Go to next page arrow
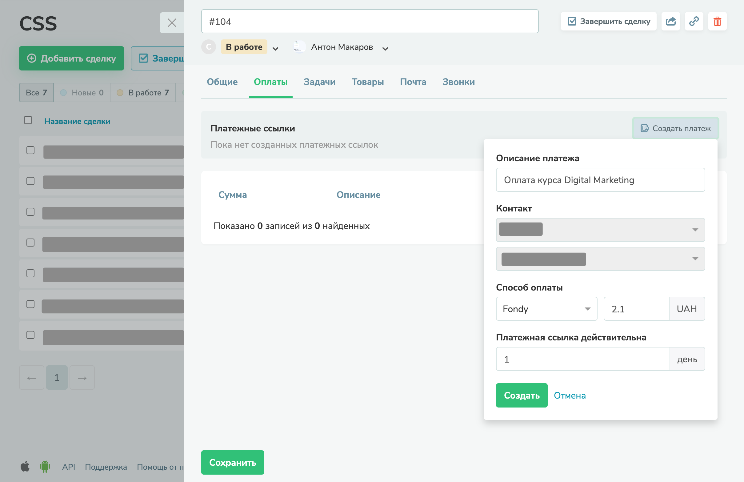Viewport: 744px width, 482px height. (x=82, y=378)
